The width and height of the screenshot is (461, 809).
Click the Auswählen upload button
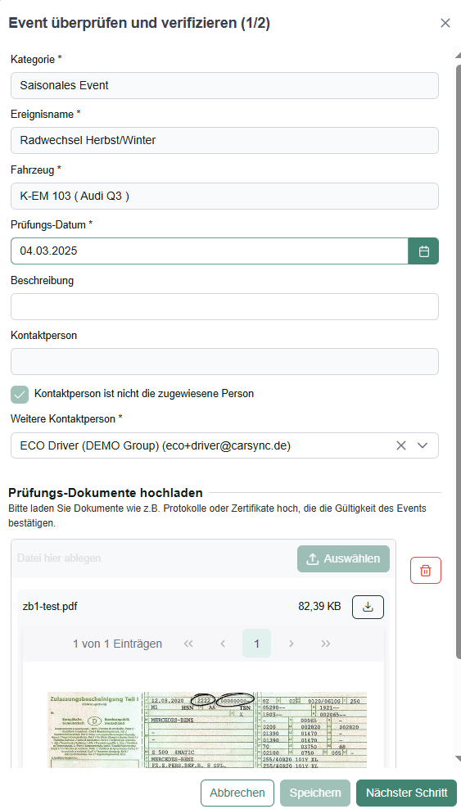343,558
